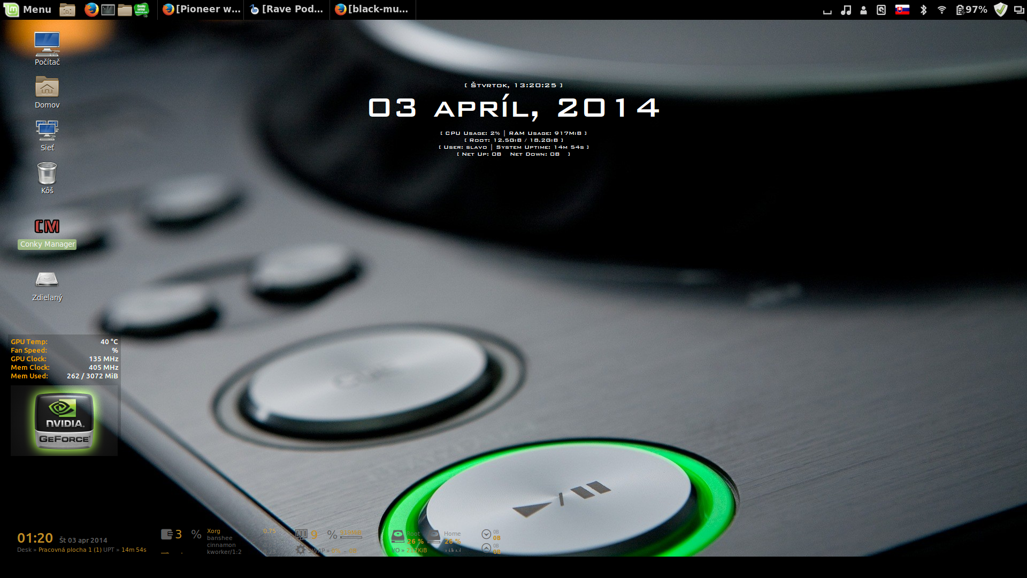
Task: Click the NVIDIA GeForce logo widget
Action: tap(64, 421)
